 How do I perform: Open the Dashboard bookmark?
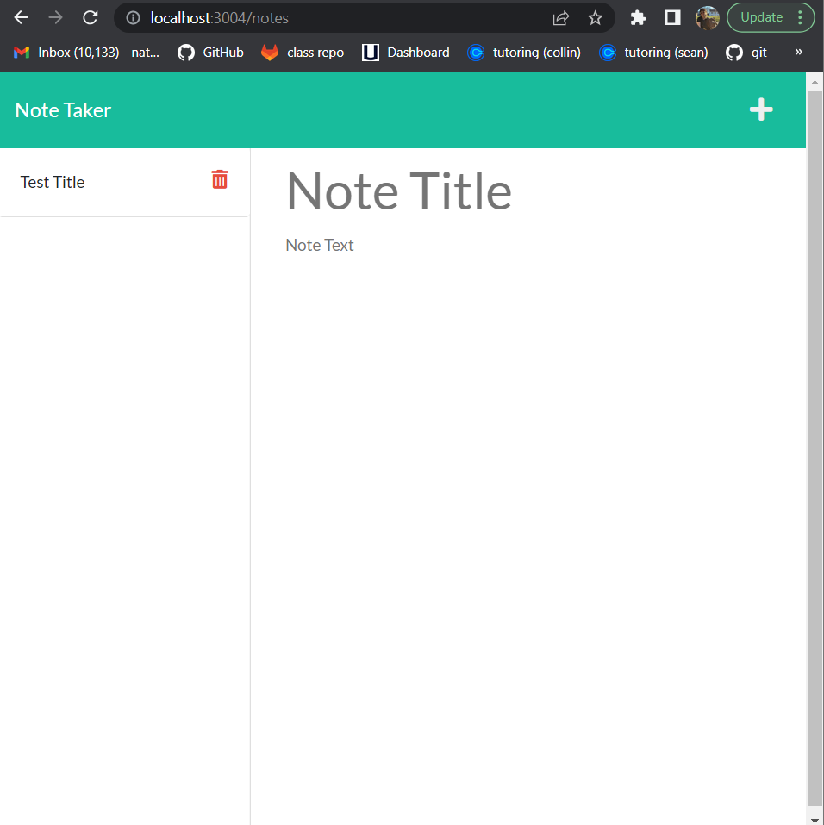pos(405,53)
